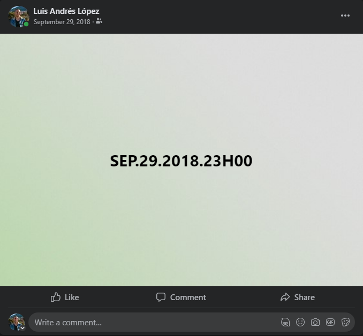Insert an avatar sticker in the comment
The width and height of the screenshot is (363, 336).
click(x=285, y=322)
